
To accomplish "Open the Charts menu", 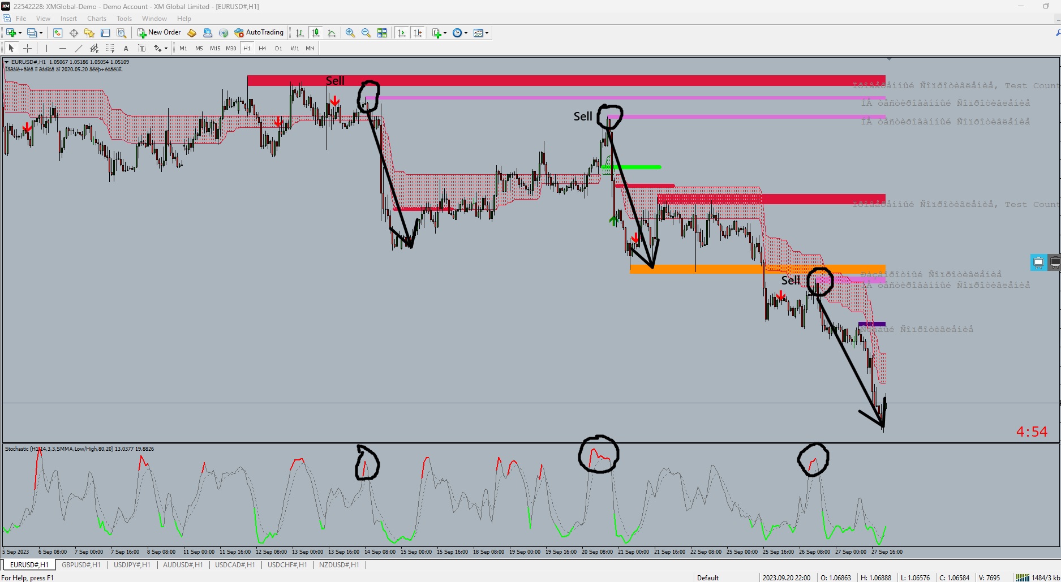I will pyautogui.click(x=97, y=18).
